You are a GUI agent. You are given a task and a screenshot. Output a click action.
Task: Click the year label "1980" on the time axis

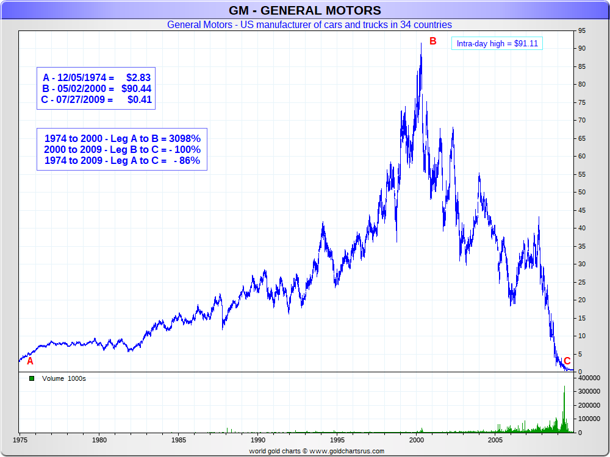click(99, 441)
